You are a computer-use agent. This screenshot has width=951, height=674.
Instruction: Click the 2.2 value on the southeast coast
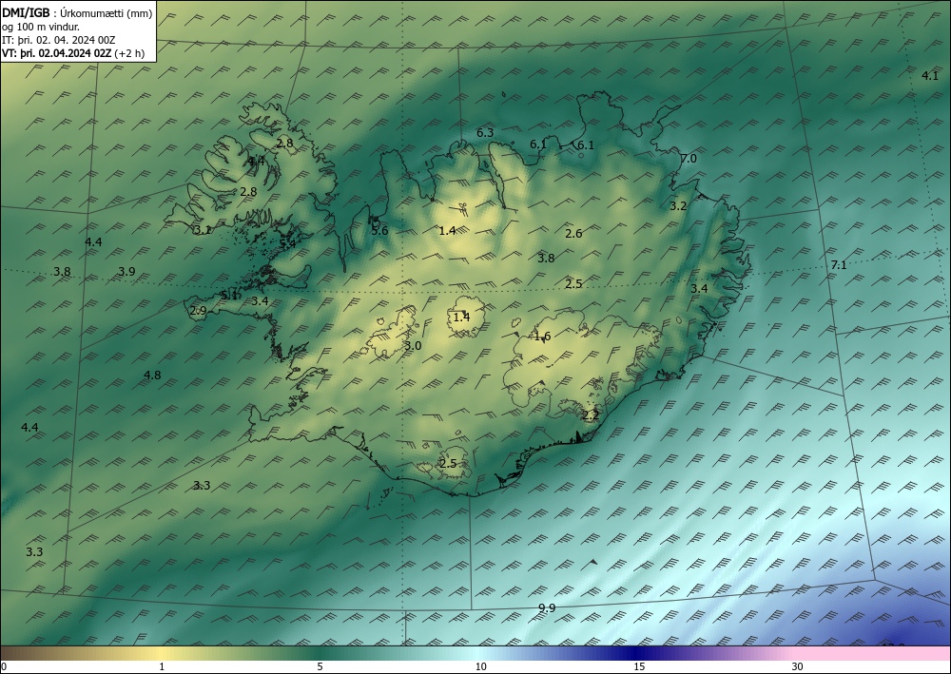591,415
